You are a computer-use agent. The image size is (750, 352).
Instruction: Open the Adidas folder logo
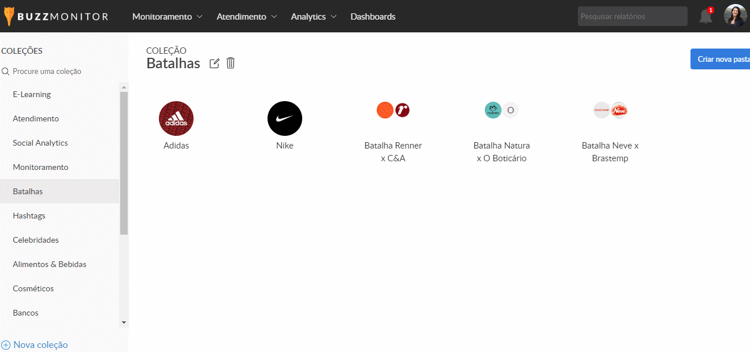point(176,118)
